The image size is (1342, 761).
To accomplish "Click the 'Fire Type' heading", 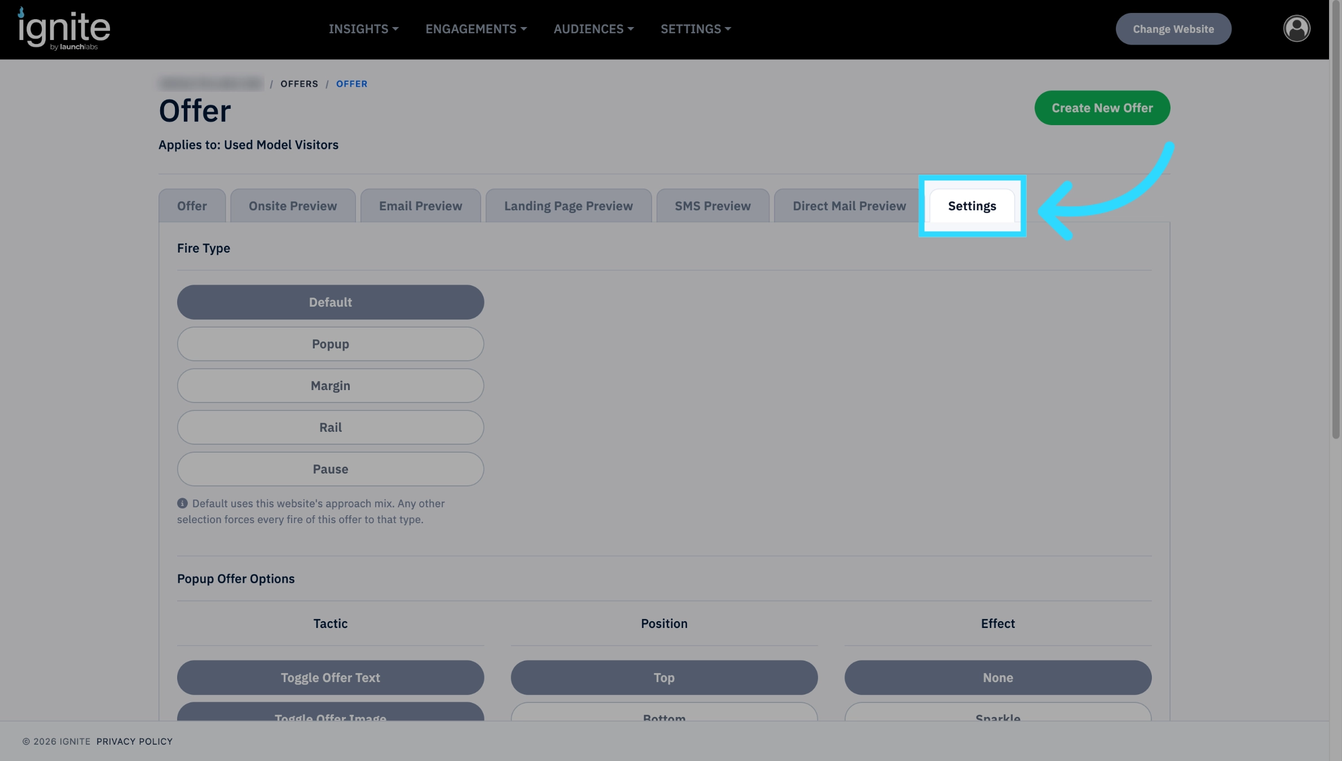I will pyautogui.click(x=204, y=248).
